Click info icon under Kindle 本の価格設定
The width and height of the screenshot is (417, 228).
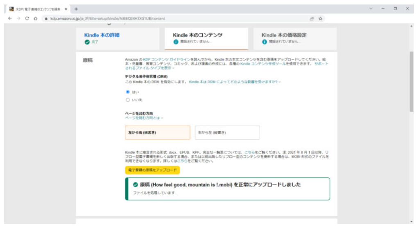tap(264, 42)
